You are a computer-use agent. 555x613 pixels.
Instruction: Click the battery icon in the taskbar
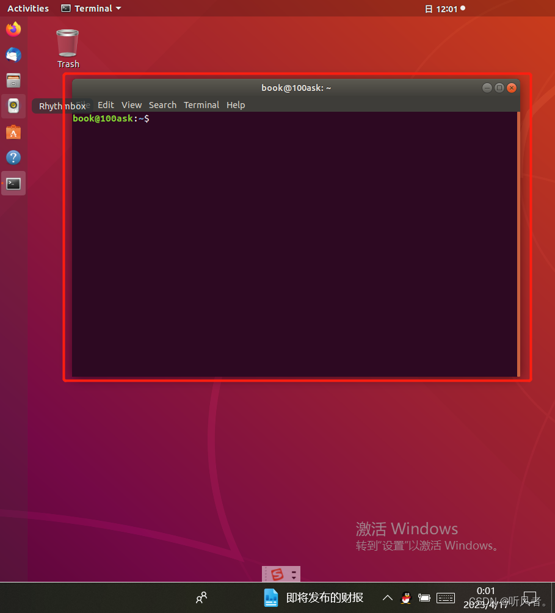click(x=424, y=598)
